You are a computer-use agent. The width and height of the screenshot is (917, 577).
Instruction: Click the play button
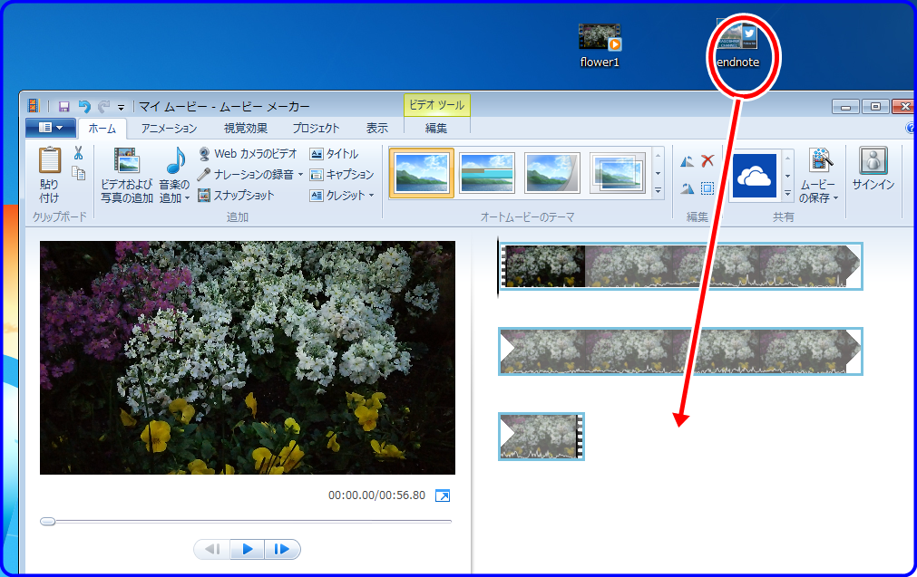[x=248, y=550]
